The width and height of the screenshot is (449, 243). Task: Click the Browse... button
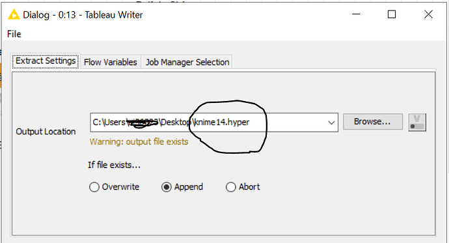(373, 121)
